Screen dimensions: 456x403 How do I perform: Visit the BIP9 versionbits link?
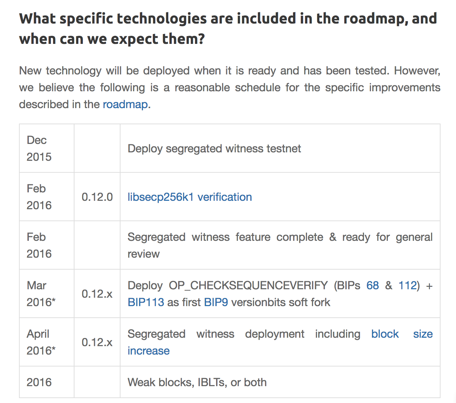pyautogui.click(x=216, y=302)
